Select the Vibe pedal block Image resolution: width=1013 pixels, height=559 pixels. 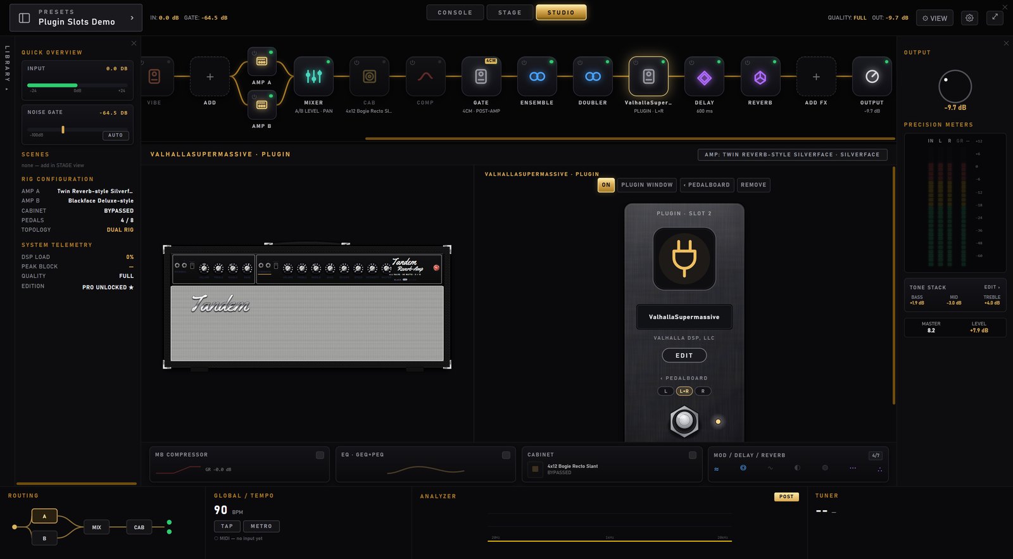click(x=155, y=77)
